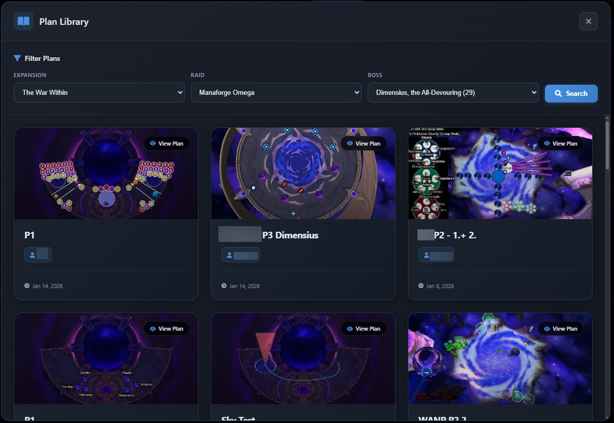Viewport: 614px width, 423px height.
Task: Click the P2 - 1.+ 2. plan title
Action: tap(455, 235)
